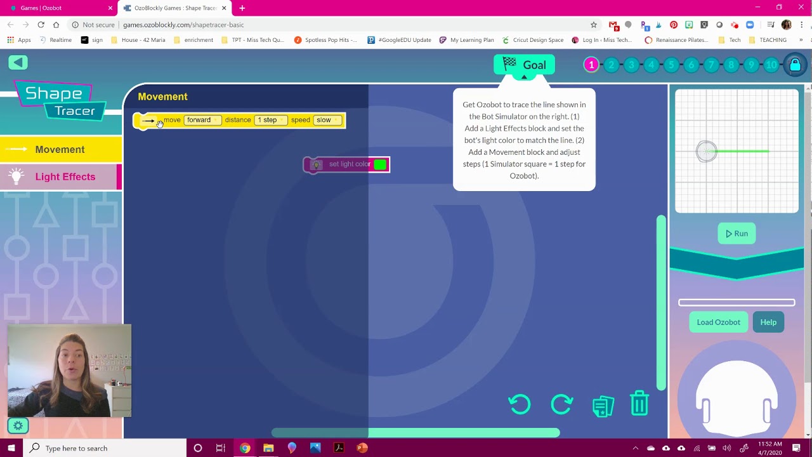The height and width of the screenshot is (457, 812).
Task: Click the copy blocks icon
Action: (603, 406)
